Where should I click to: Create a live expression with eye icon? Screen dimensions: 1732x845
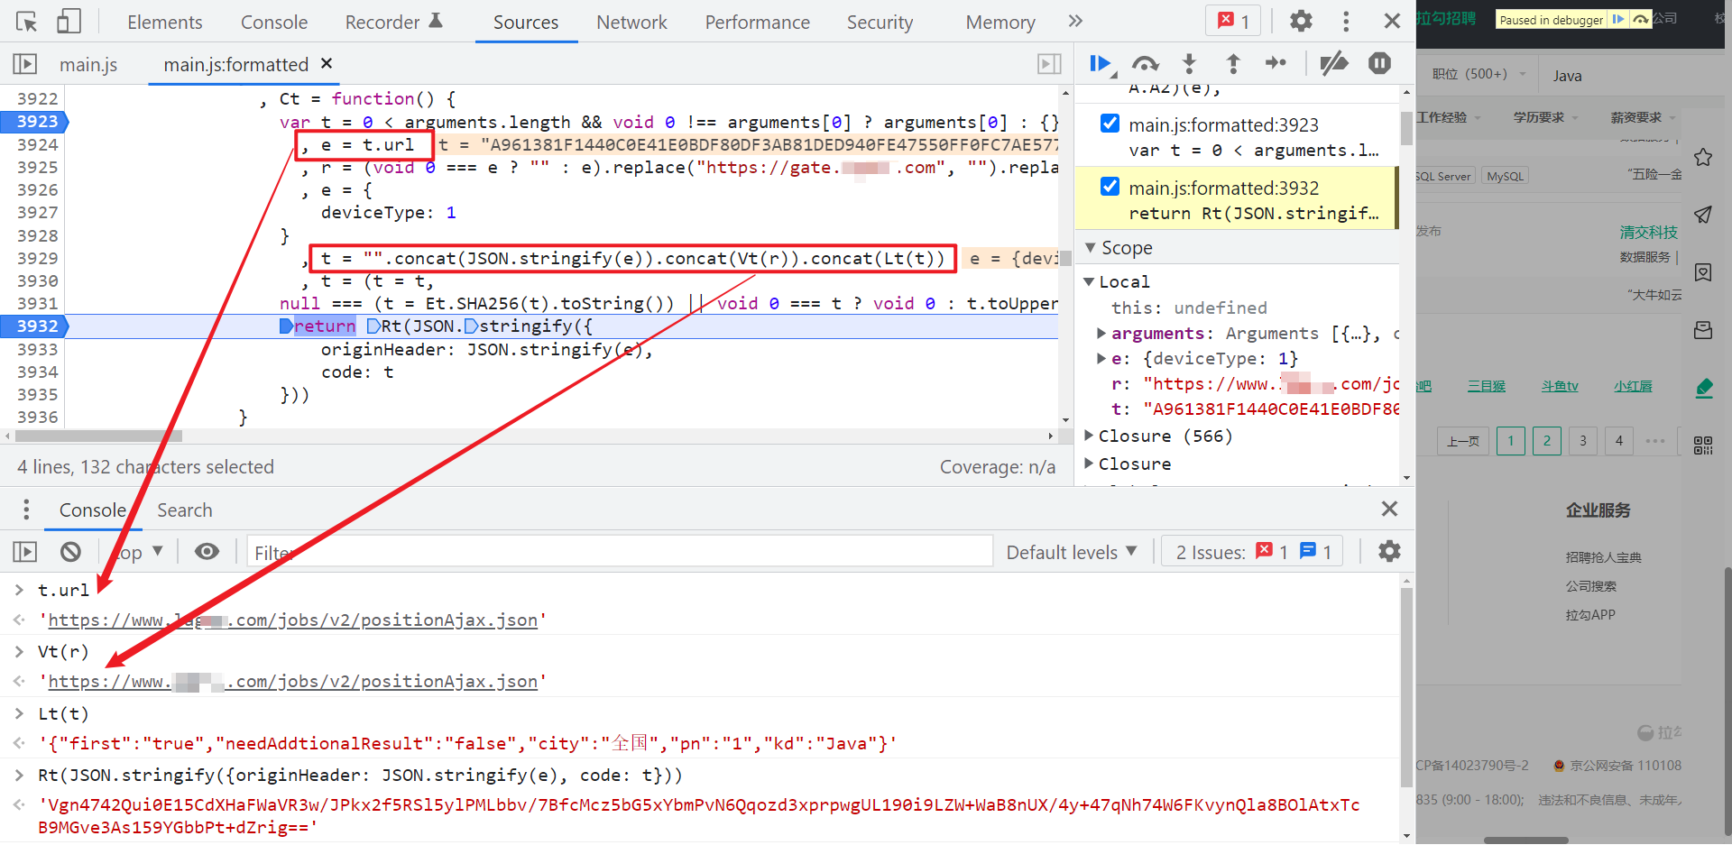207,552
